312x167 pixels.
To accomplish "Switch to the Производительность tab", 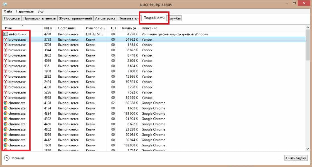I will (40, 18).
